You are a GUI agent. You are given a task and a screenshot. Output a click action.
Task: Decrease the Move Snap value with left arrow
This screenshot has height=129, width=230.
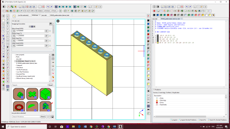tap(14, 31)
